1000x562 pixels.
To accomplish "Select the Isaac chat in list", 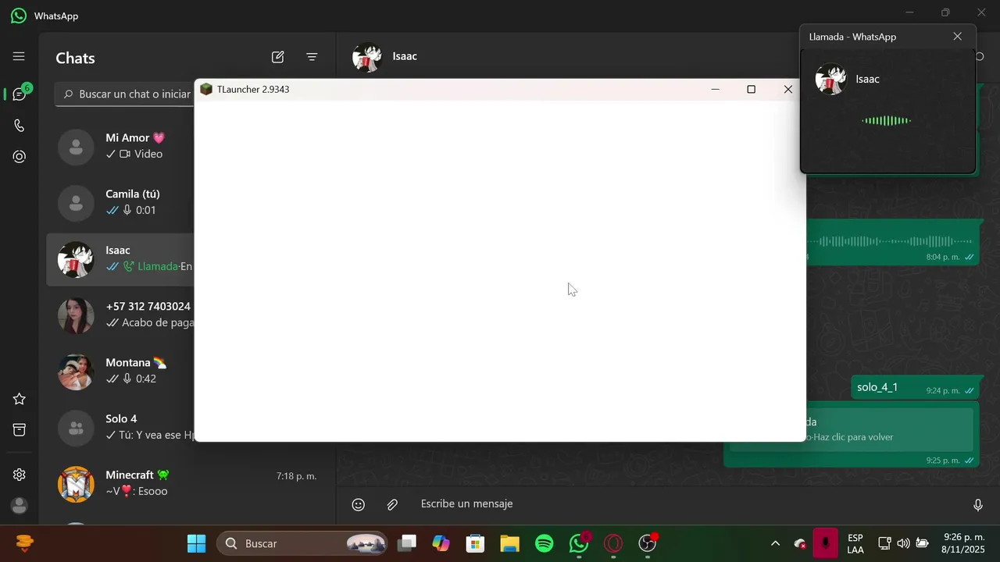I will (120, 258).
